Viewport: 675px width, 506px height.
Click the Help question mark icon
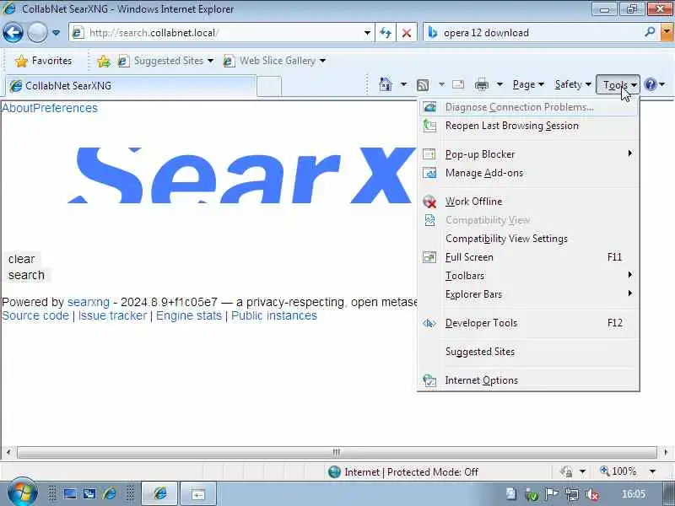click(x=651, y=84)
